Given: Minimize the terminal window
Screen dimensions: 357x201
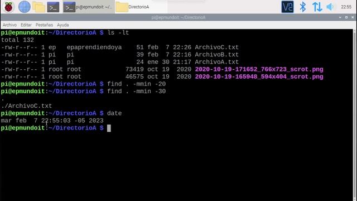Looking at the screenshot, I should 340,17.
